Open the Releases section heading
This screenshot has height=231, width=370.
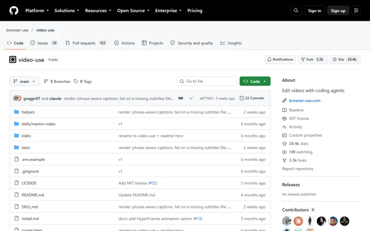[x=291, y=184]
